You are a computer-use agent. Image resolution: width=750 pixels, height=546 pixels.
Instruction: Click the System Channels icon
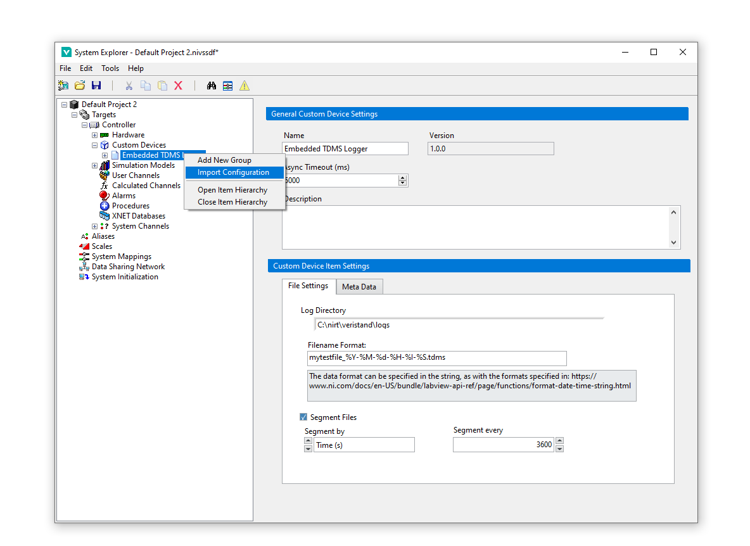(105, 226)
